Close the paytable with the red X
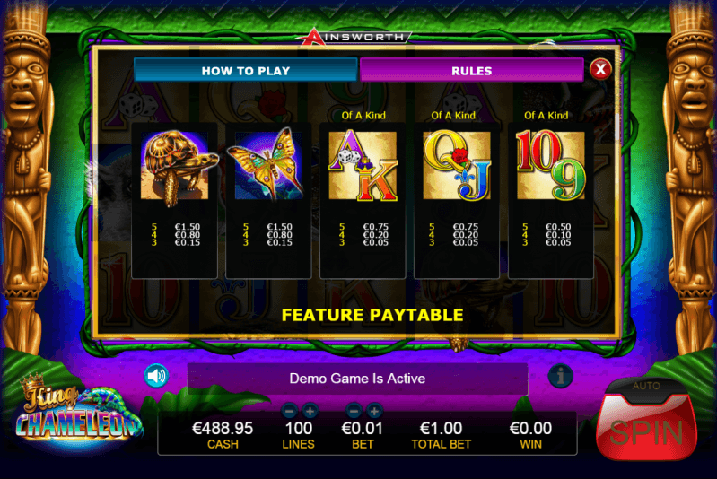Image resolution: width=717 pixels, height=479 pixels. click(x=600, y=69)
